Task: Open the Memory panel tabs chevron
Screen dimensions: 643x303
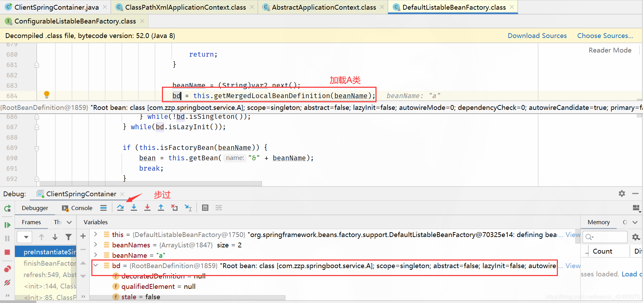Action: (x=635, y=222)
